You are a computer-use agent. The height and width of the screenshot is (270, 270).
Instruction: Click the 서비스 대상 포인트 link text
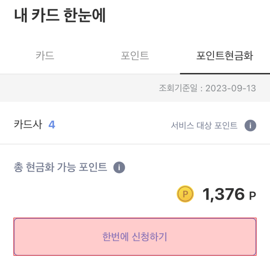(204, 125)
